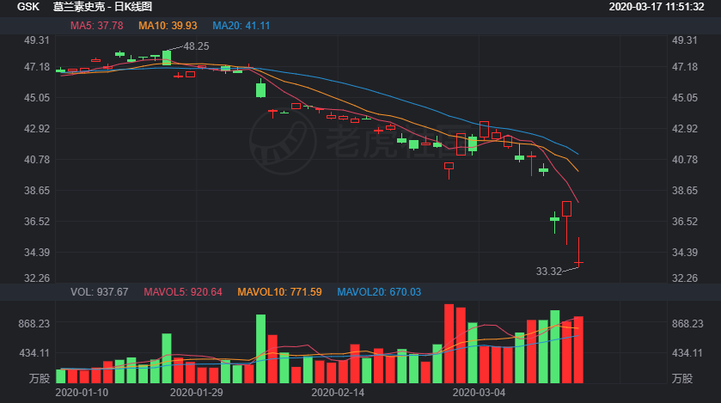Click the 2020-01-29 date axis label
Screen dimensions: 721x403
point(196,393)
